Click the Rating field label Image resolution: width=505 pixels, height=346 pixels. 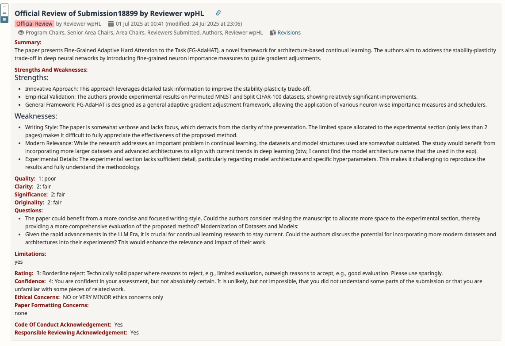(x=24, y=273)
